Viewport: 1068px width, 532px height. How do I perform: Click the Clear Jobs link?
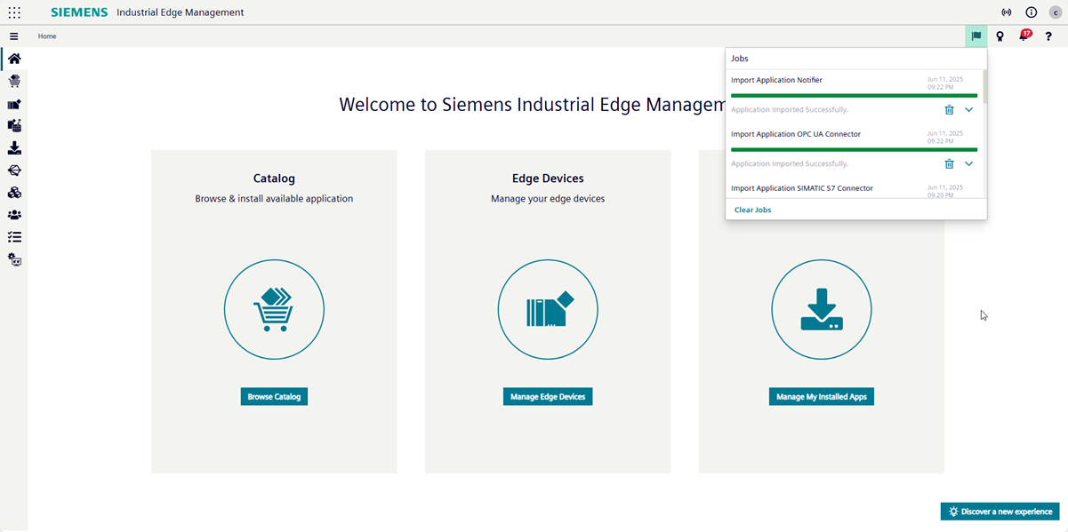pyautogui.click(x=752, y=210)
